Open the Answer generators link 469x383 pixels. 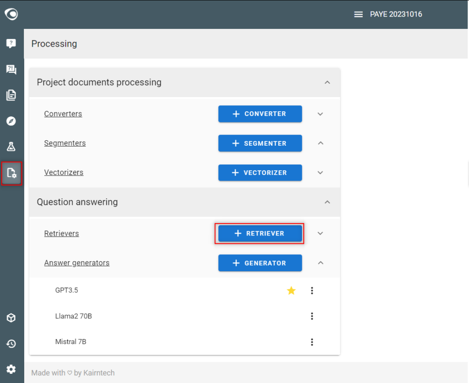tap(77, 263)
